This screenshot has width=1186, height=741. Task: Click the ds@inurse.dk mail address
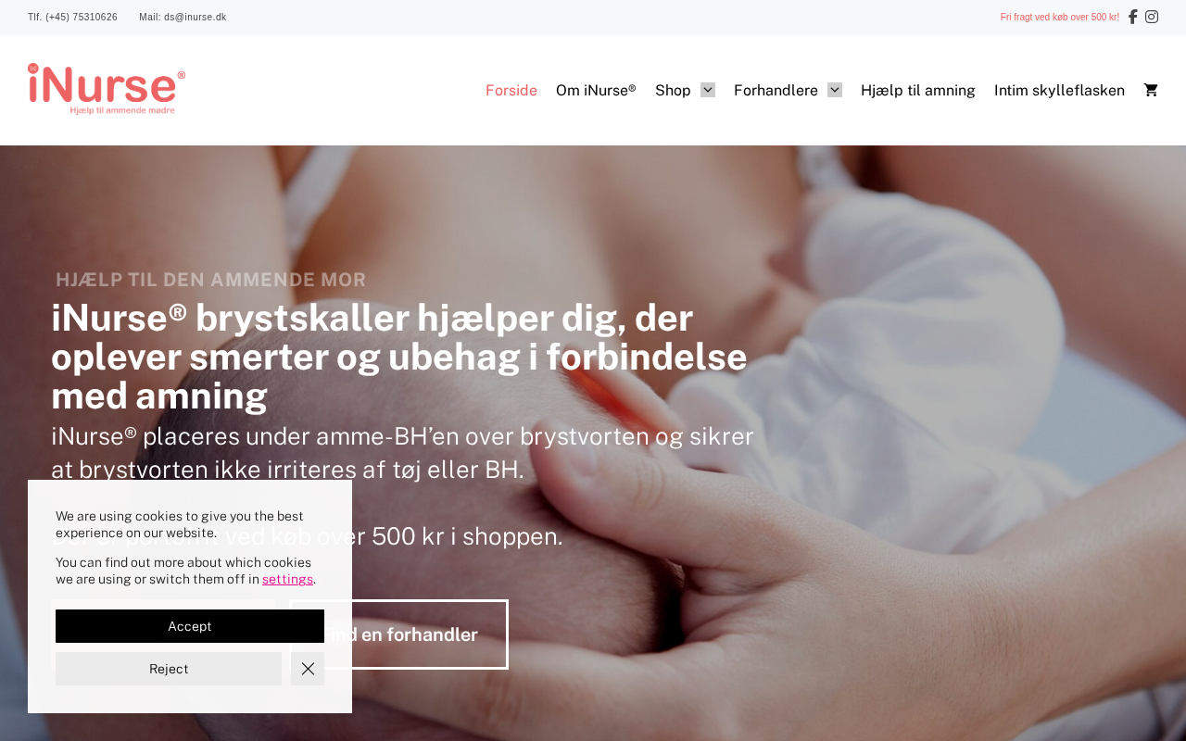195,17
